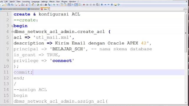Viewport: 189px width, 106px height.
Task: Click the Zoom Out toolbar icon
Action: (57, 5)
